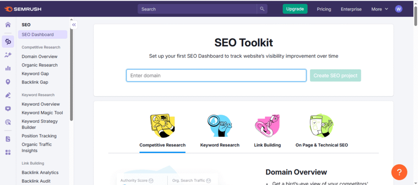
Task: Switch to On Page & Technical SEO tab
Action: pyautogui.click(x=322, y=145)
